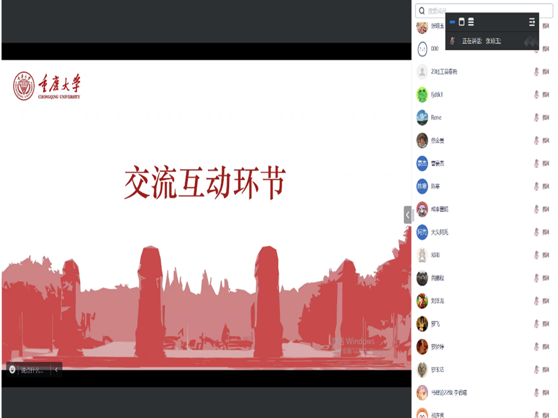Switch floating window to stacked layout
The width and height of the screenshot is (558, 418).
point(471,22)
